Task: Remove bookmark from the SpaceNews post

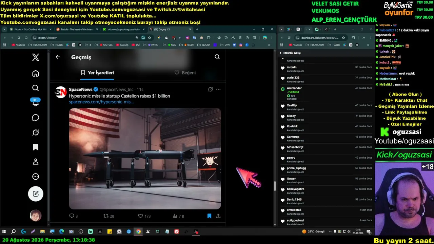Action: (x=209, y=216)
